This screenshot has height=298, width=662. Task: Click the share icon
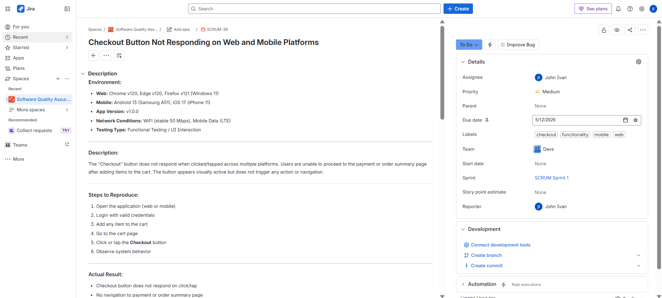[x=630, y=30]
